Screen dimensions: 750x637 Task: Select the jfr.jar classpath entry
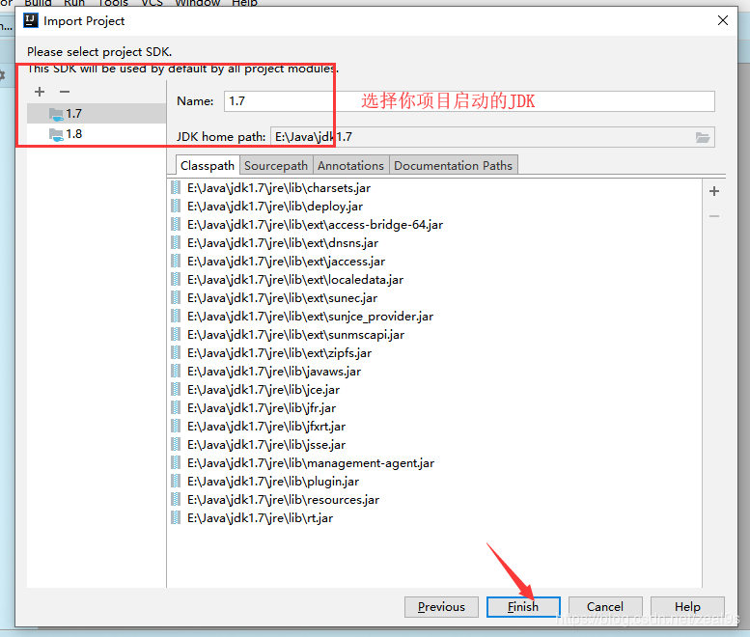pos(434,408)
